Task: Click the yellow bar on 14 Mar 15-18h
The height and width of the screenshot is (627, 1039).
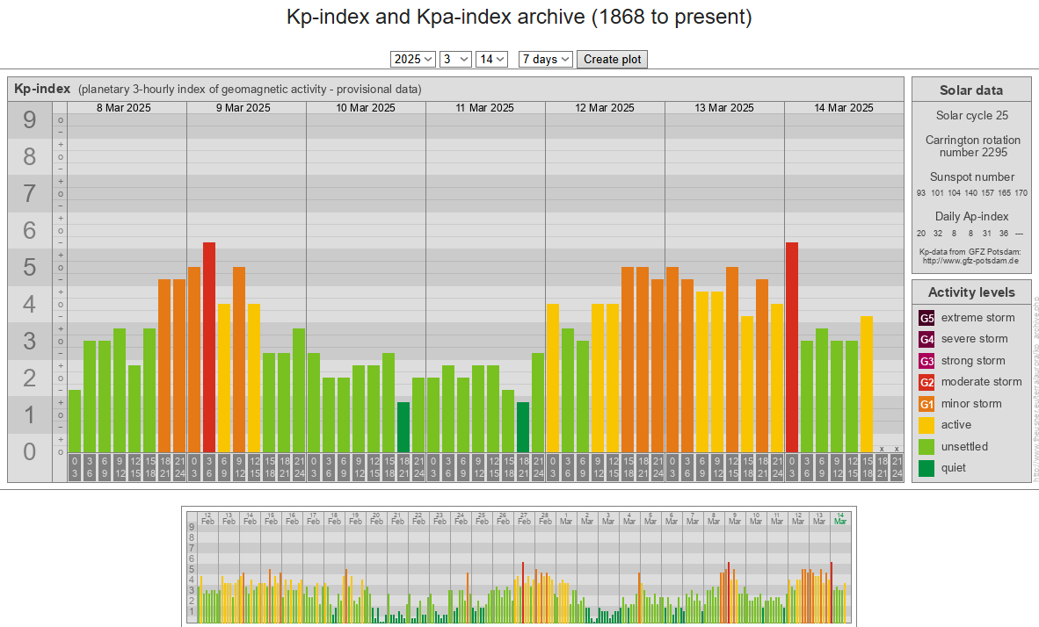Action: [x=867, y=385]
